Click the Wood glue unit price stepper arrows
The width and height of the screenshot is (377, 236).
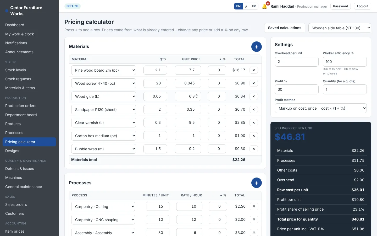tap(197, 96)
